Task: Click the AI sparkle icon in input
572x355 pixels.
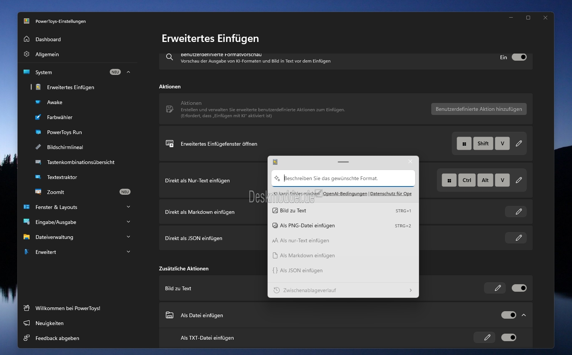Action: tap(277, 178)
